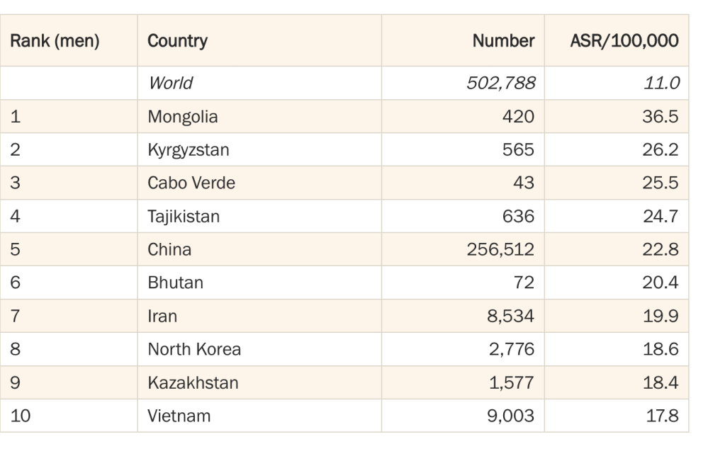Click the "Rank (men)" column header
This screenshot has height=461, width=725.
[x=55, y=41]
